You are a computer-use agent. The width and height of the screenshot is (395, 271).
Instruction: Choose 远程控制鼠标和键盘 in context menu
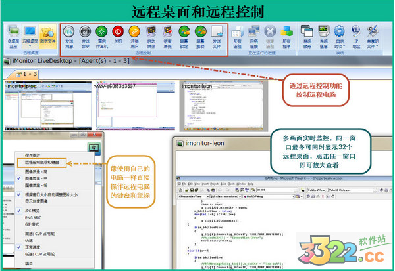click(42, 163)
